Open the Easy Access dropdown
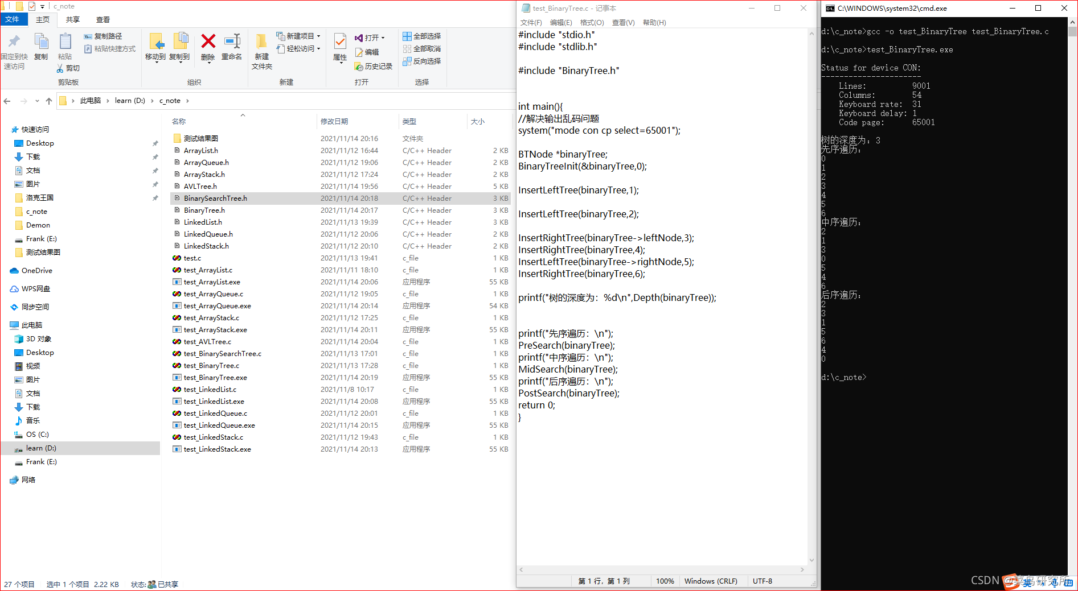Viewport: 1078px width, 591px height. [x=298, y=49]
